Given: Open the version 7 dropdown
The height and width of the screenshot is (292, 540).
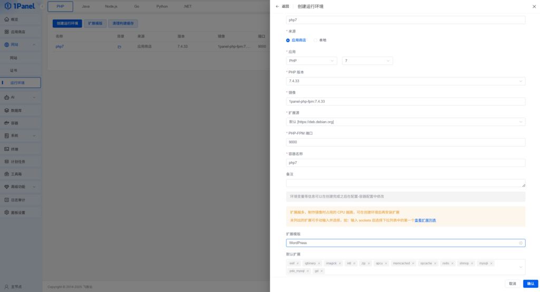Looking at the screenshot, I should pos(368,61).
